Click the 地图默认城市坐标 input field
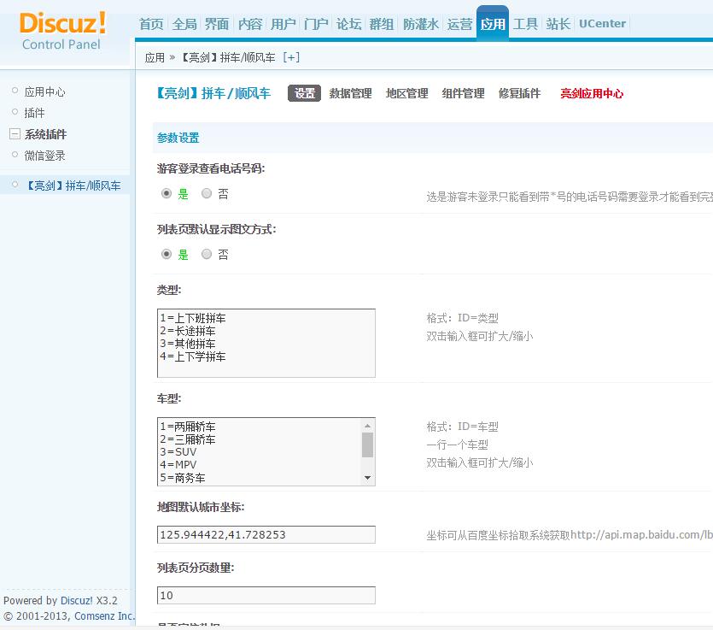The height and width of the screenshot is (630, 713). point(265,534)
